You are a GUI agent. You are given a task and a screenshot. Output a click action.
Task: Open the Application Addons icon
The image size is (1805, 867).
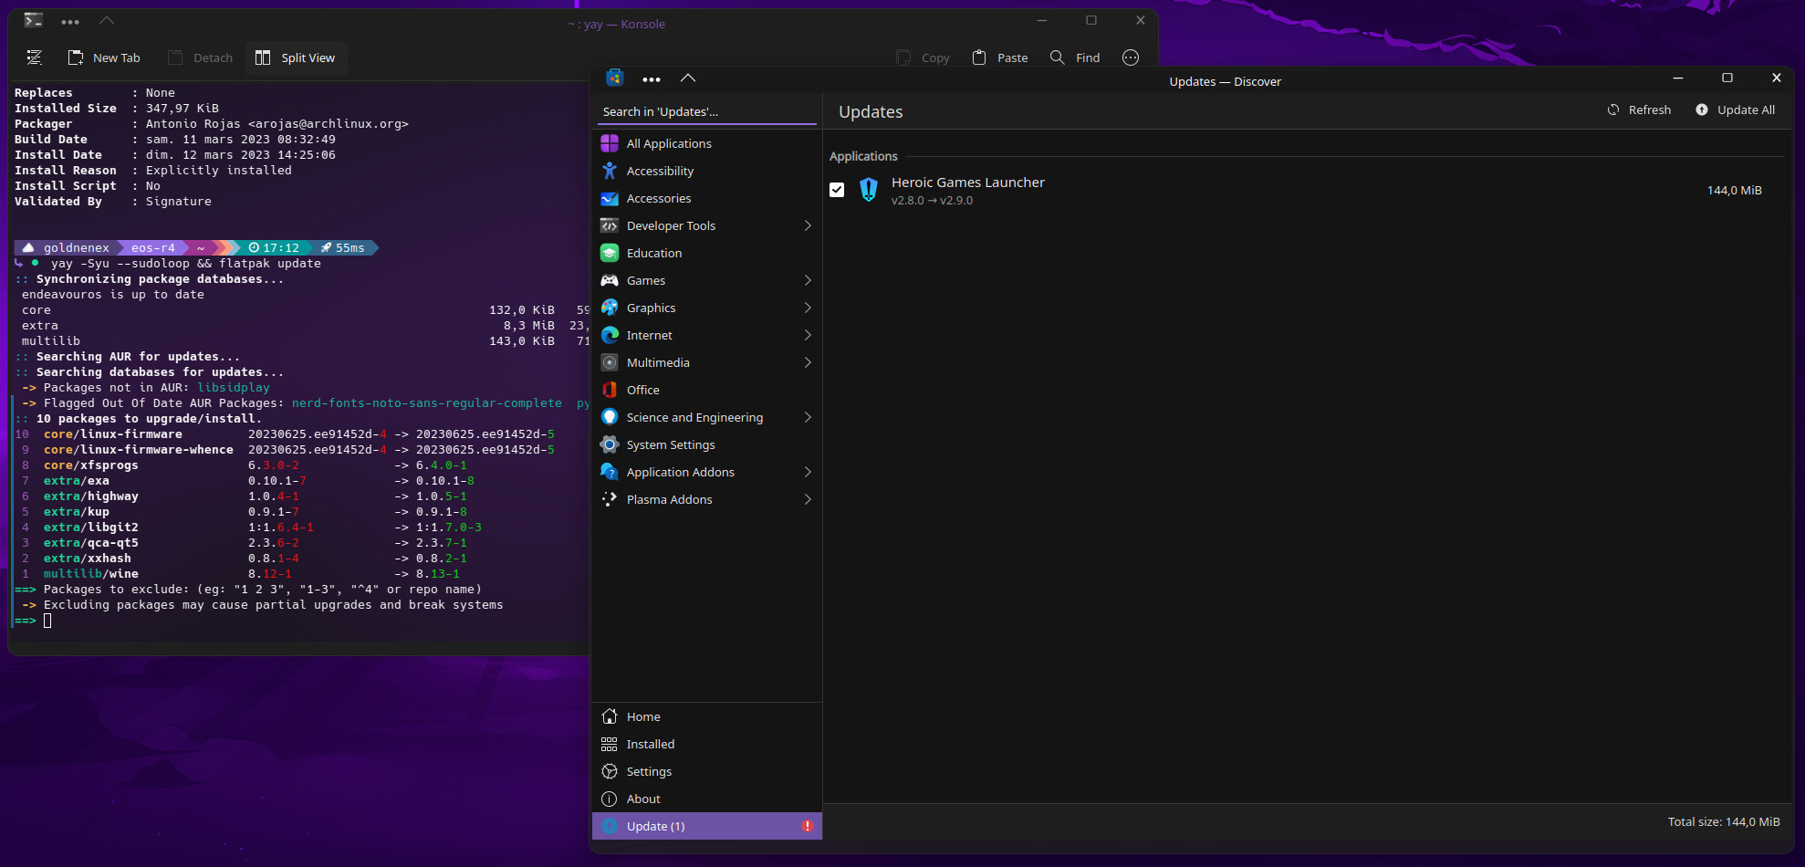click(x=610, y=472)
